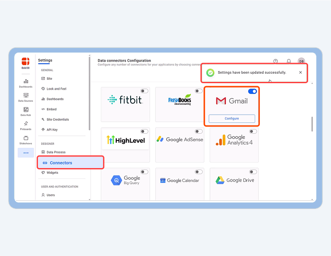
Task: Open Dashboards from the left rail
Action: click(26, 83)
